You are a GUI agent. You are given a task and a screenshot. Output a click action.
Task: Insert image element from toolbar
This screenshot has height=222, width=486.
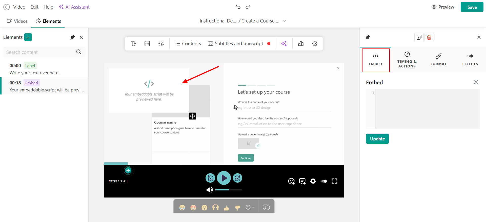coord(147,44)
